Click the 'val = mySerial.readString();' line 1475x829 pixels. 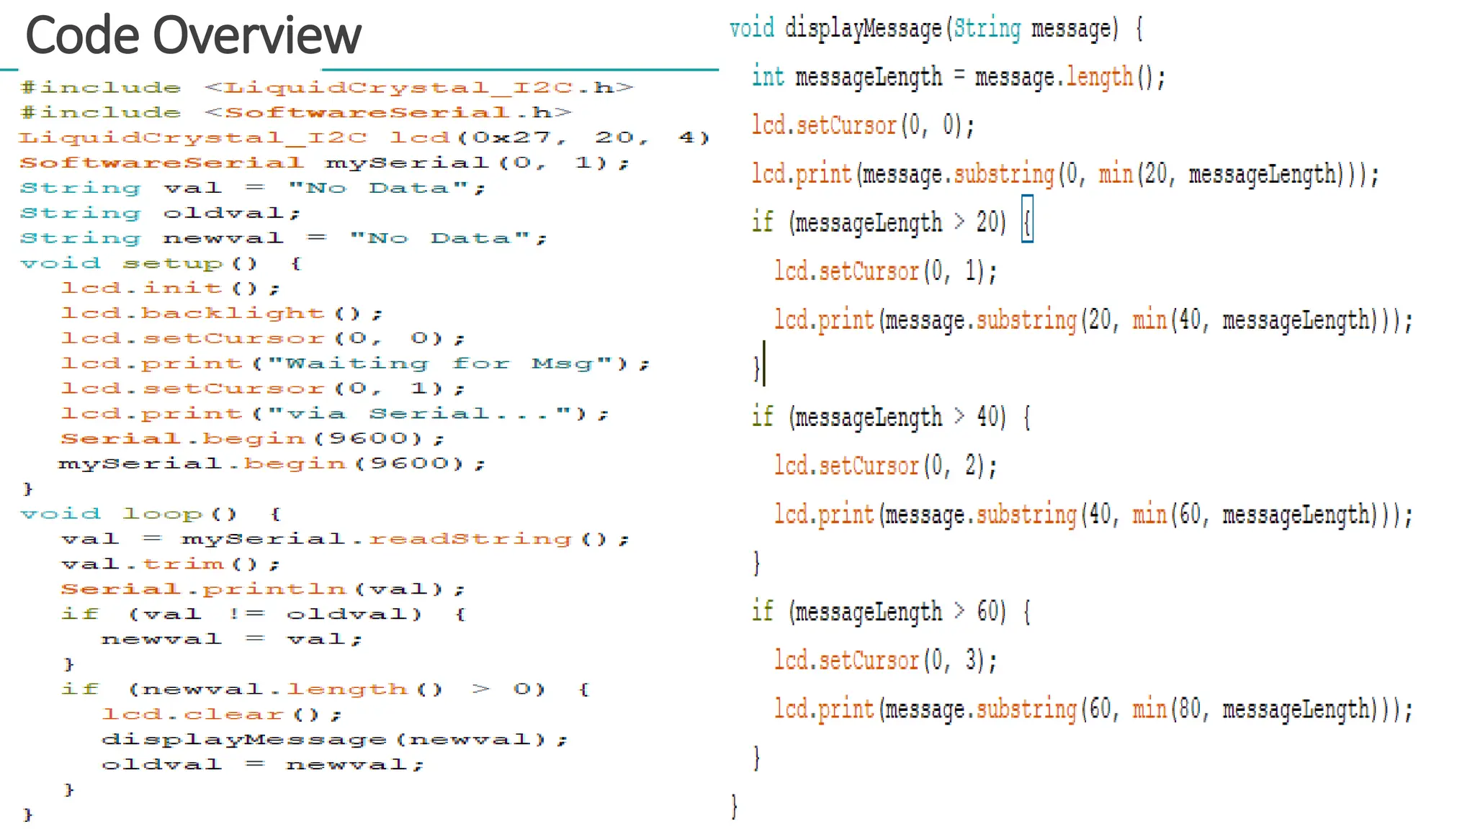346,540
